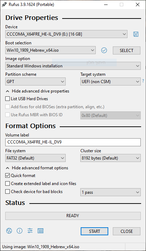Enable Create extended label and icon files
The height and width of the screenshot is (251, 146).
[8, 184]
